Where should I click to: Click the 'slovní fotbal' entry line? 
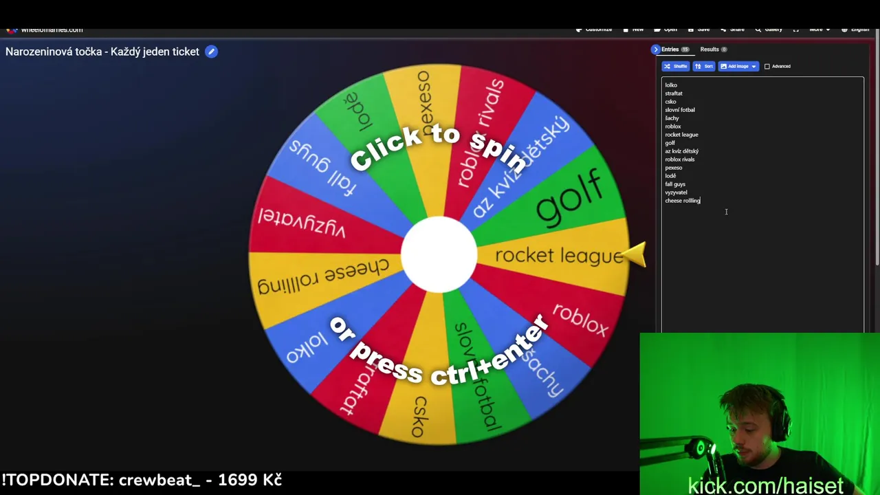coord(680,110)
